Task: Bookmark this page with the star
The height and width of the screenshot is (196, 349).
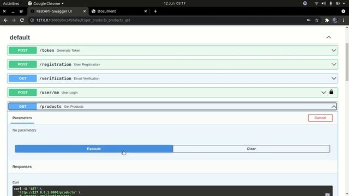Action: click(317, 20)
